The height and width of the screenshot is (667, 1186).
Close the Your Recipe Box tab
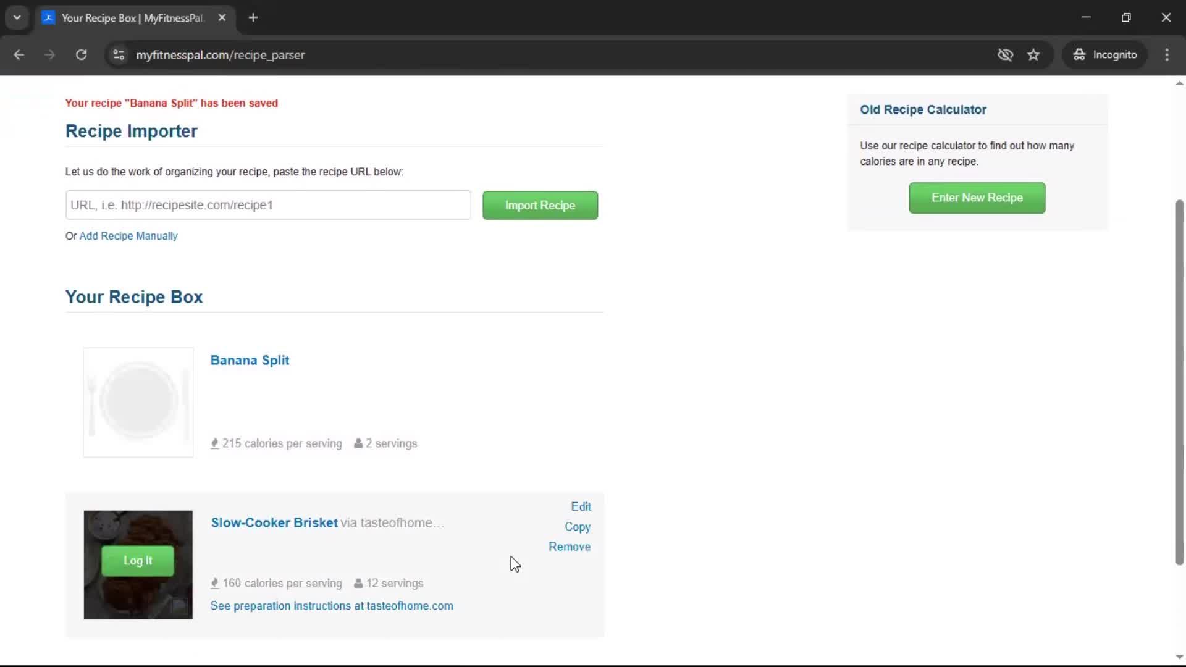(222, 18)
